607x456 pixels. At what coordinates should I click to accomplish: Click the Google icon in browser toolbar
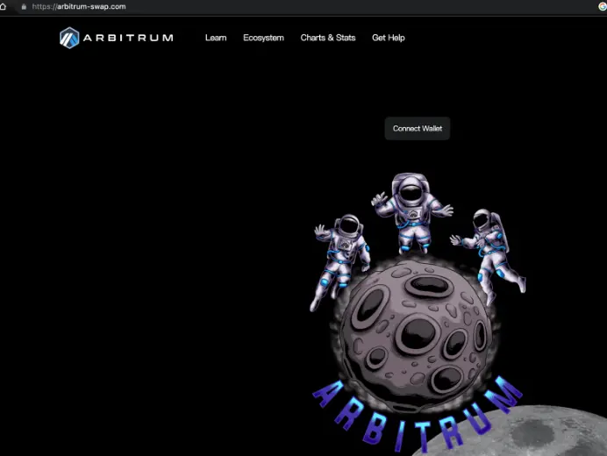click(603, 7)
